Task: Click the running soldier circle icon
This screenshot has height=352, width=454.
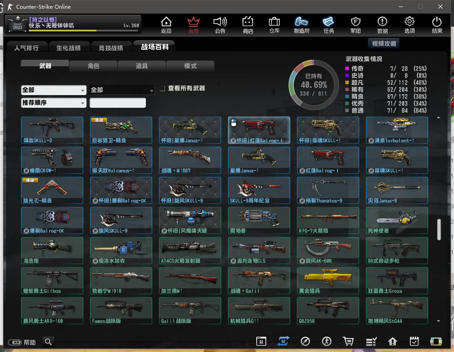Action: tap(327, 342)
